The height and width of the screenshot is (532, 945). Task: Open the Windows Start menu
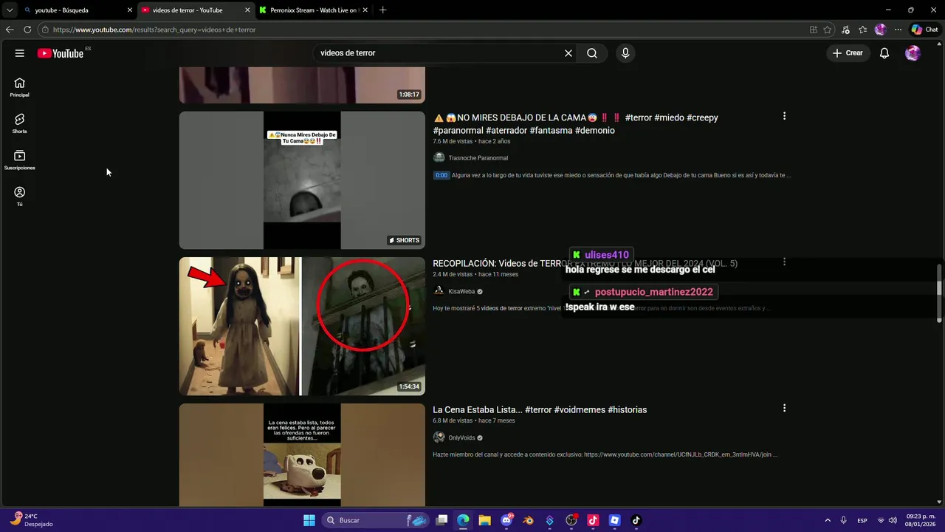point(309,520)
